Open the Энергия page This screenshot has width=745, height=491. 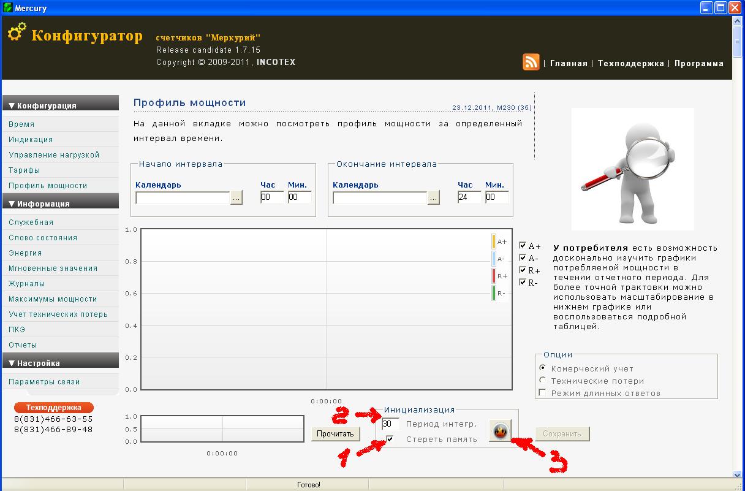click(x=25, y=253)
